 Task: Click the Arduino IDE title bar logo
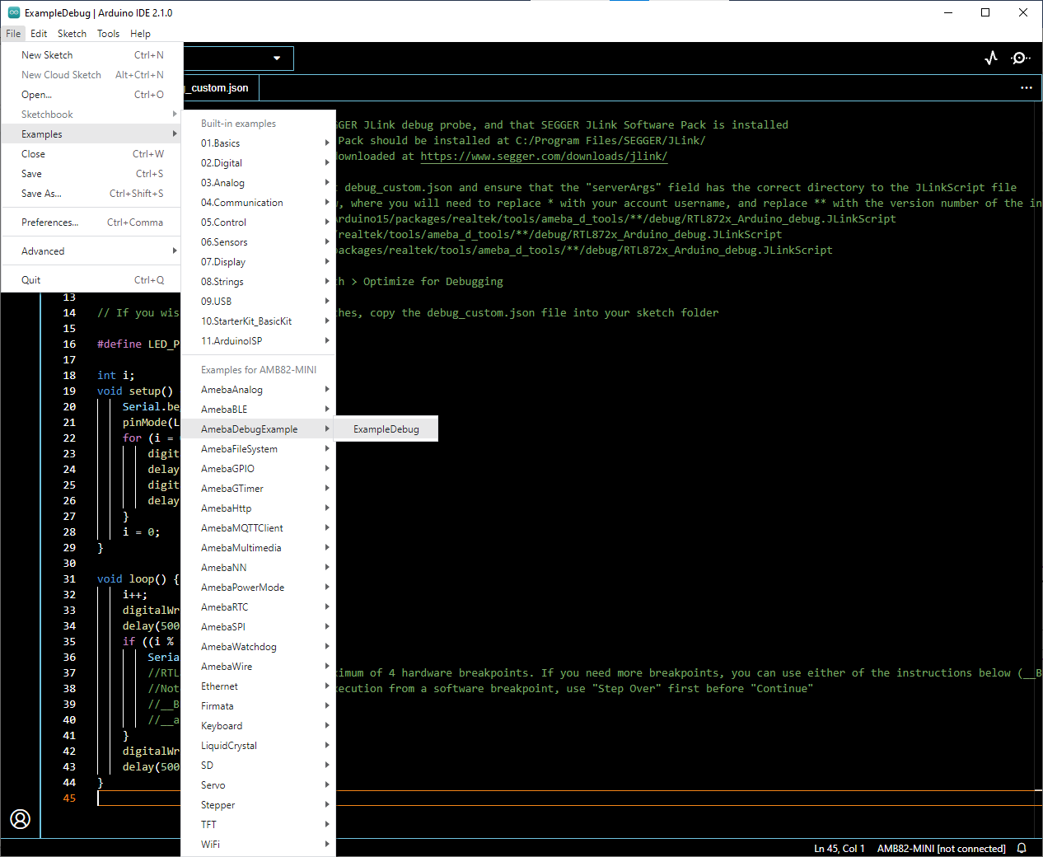(13, 12)
